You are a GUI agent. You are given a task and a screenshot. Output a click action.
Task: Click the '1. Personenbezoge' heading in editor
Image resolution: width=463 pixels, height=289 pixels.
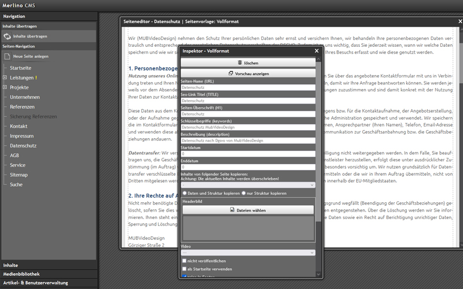point(153,68)
